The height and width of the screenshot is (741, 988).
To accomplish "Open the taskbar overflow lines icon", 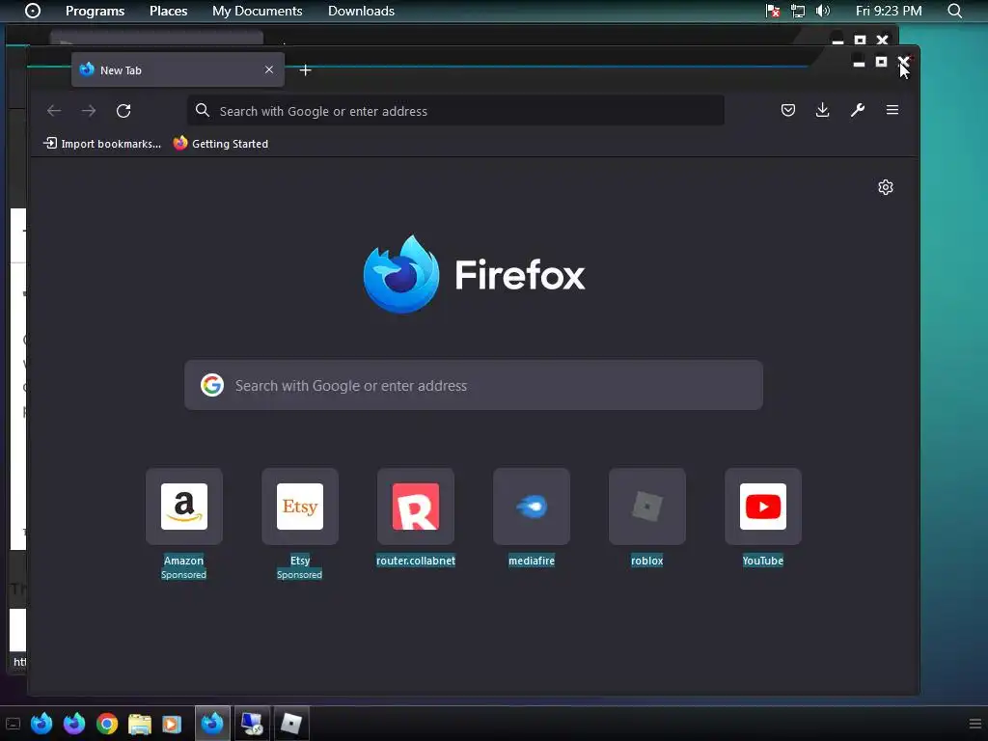I will [x=975, y=724].
